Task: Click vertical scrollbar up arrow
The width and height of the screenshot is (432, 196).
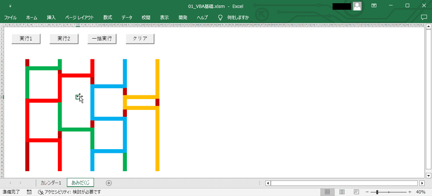Action: coord(428,27)
